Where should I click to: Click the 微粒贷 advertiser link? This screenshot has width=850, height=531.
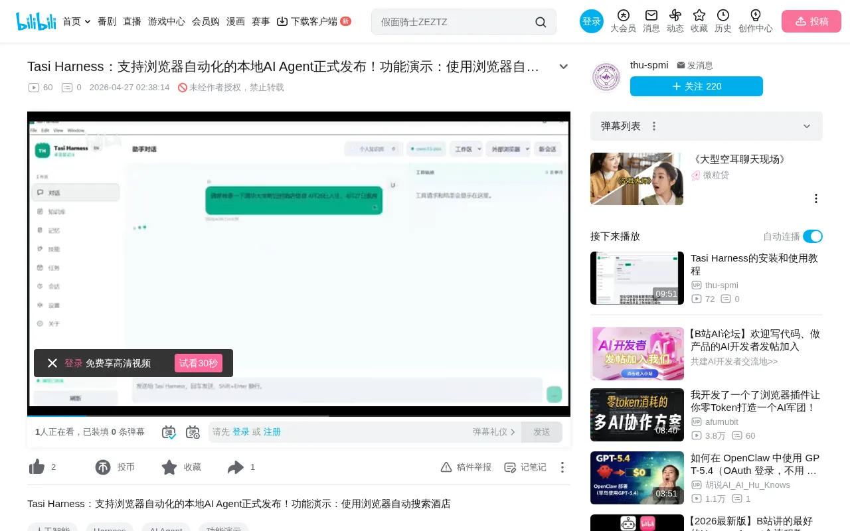[717, 175]
